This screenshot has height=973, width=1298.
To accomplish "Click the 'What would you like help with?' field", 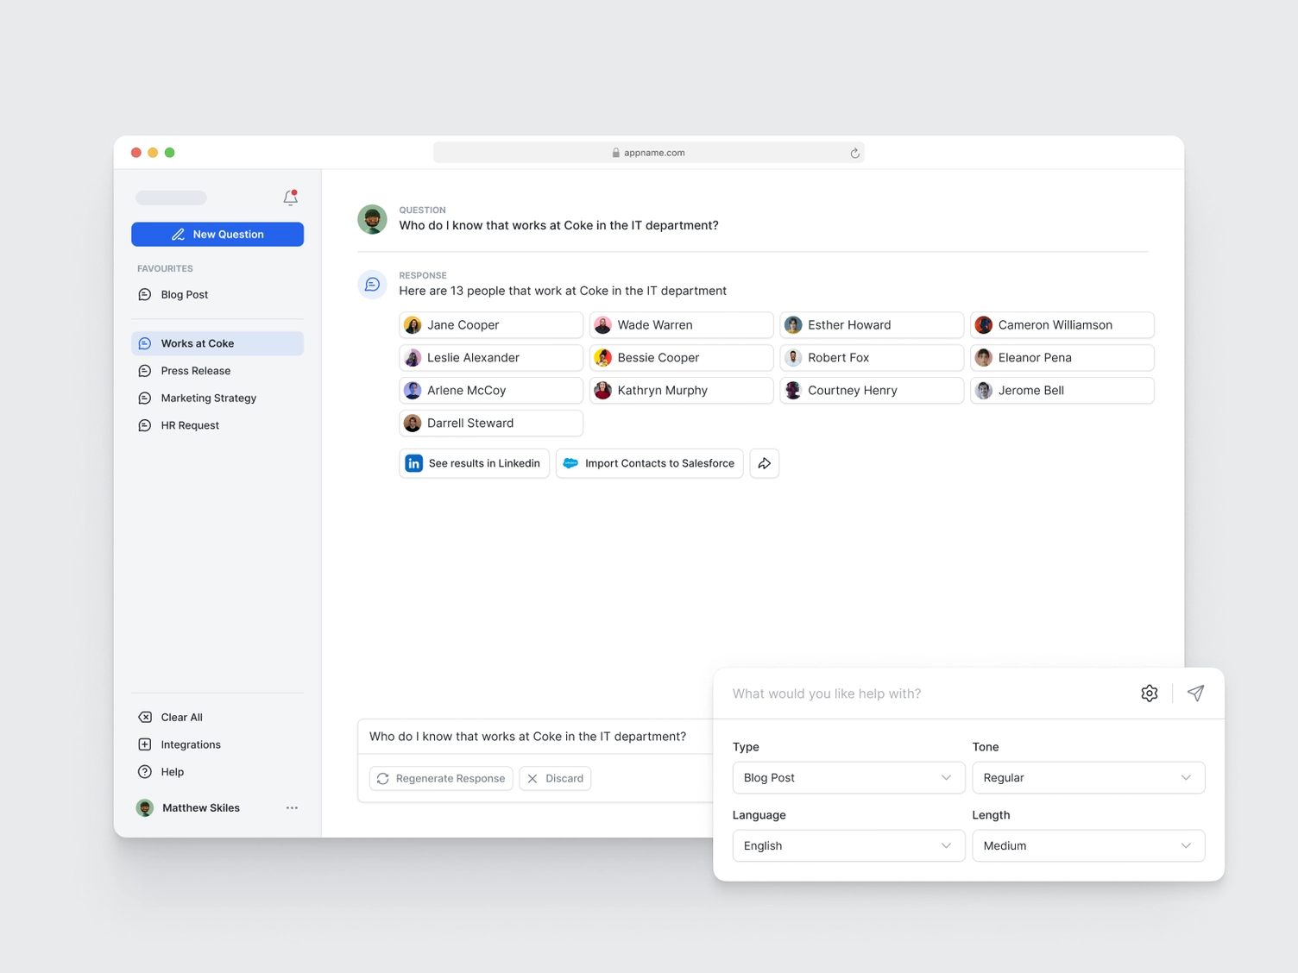I will (923, 694).
